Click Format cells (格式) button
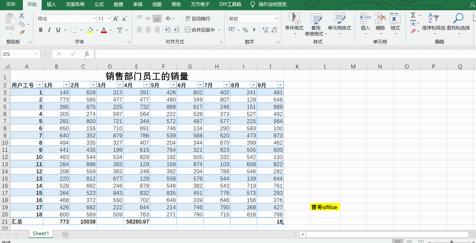The height and width of the screenshot is (243, 476). (x=395, y=24)
